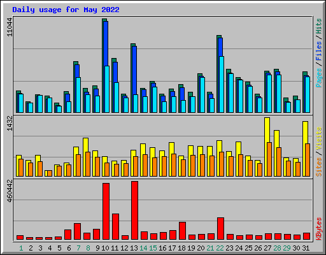Click the day label 11

(115, 248)
